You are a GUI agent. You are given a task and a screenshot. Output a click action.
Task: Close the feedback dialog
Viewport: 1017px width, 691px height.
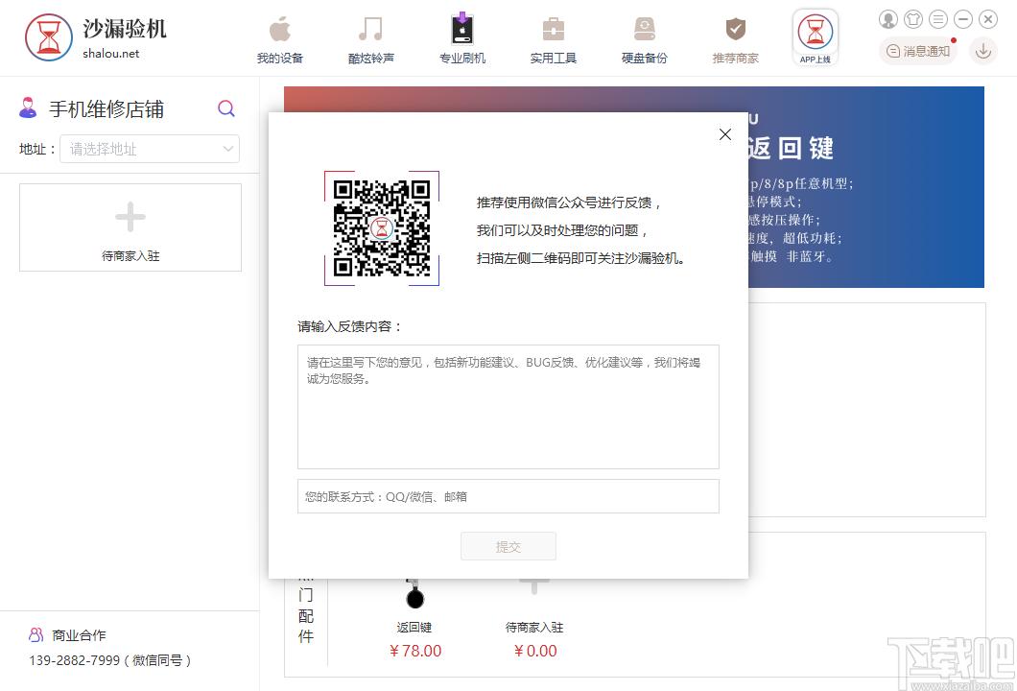[725, 134]
